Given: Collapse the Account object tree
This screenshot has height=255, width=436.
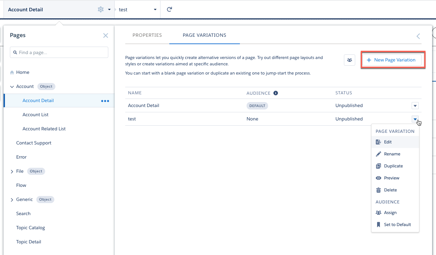Looking at the screenshot, I should tap(12, 87).
